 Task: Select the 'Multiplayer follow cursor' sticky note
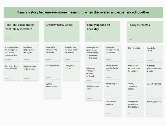click(30, 53)
